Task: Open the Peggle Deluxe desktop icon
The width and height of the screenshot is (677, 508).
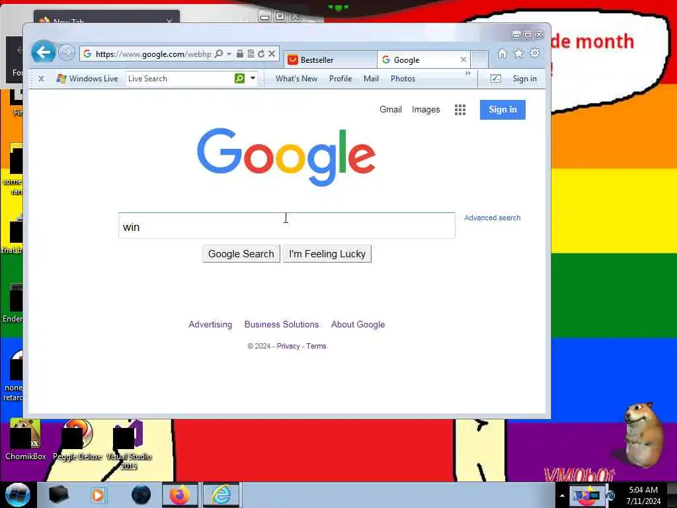Action: tap(78, 440)
